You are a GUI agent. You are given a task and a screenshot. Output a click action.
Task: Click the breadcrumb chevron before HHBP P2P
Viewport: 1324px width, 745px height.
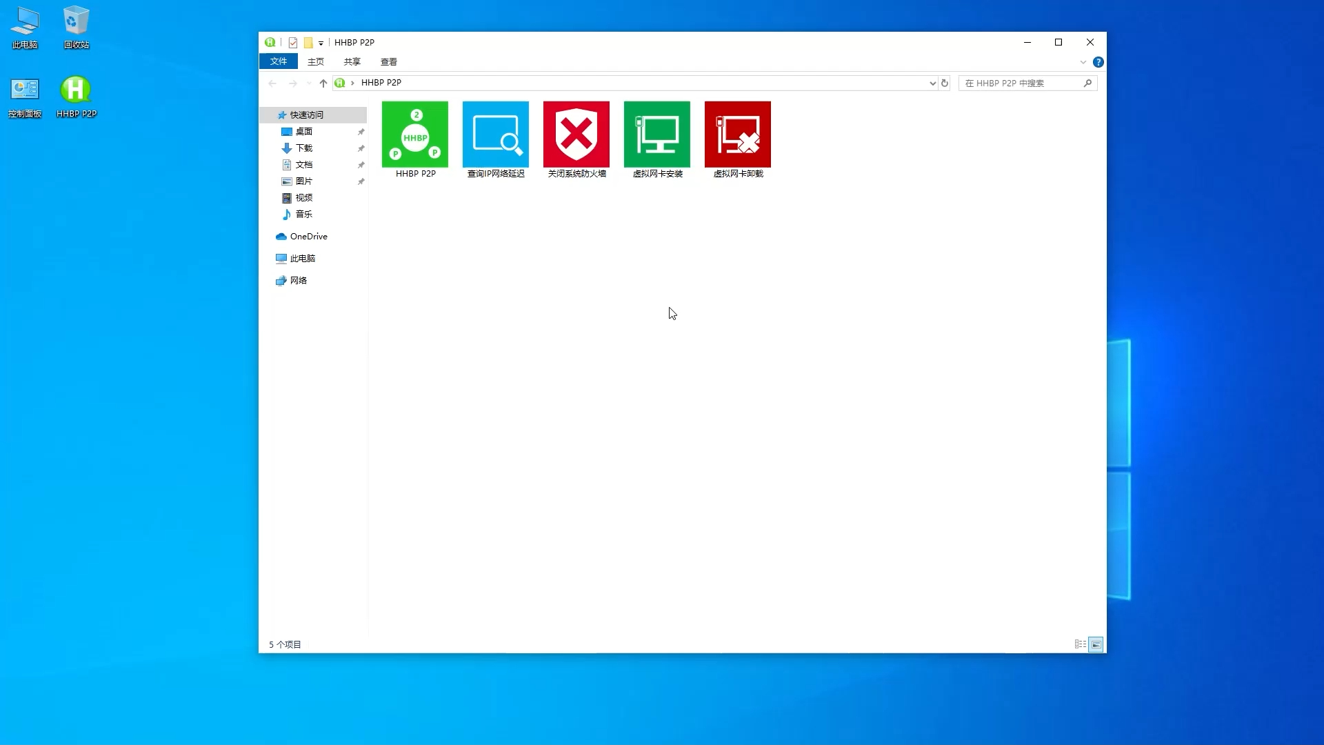352,83
